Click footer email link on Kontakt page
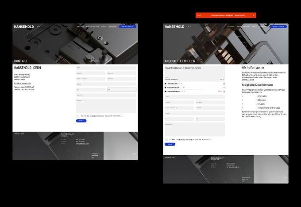301x207 pixels. 82,143
